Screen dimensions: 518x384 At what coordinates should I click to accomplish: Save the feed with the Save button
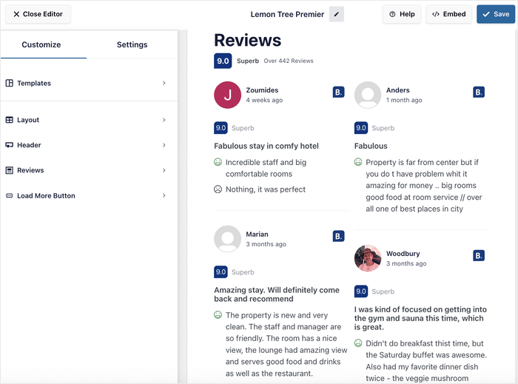point(496,14)
